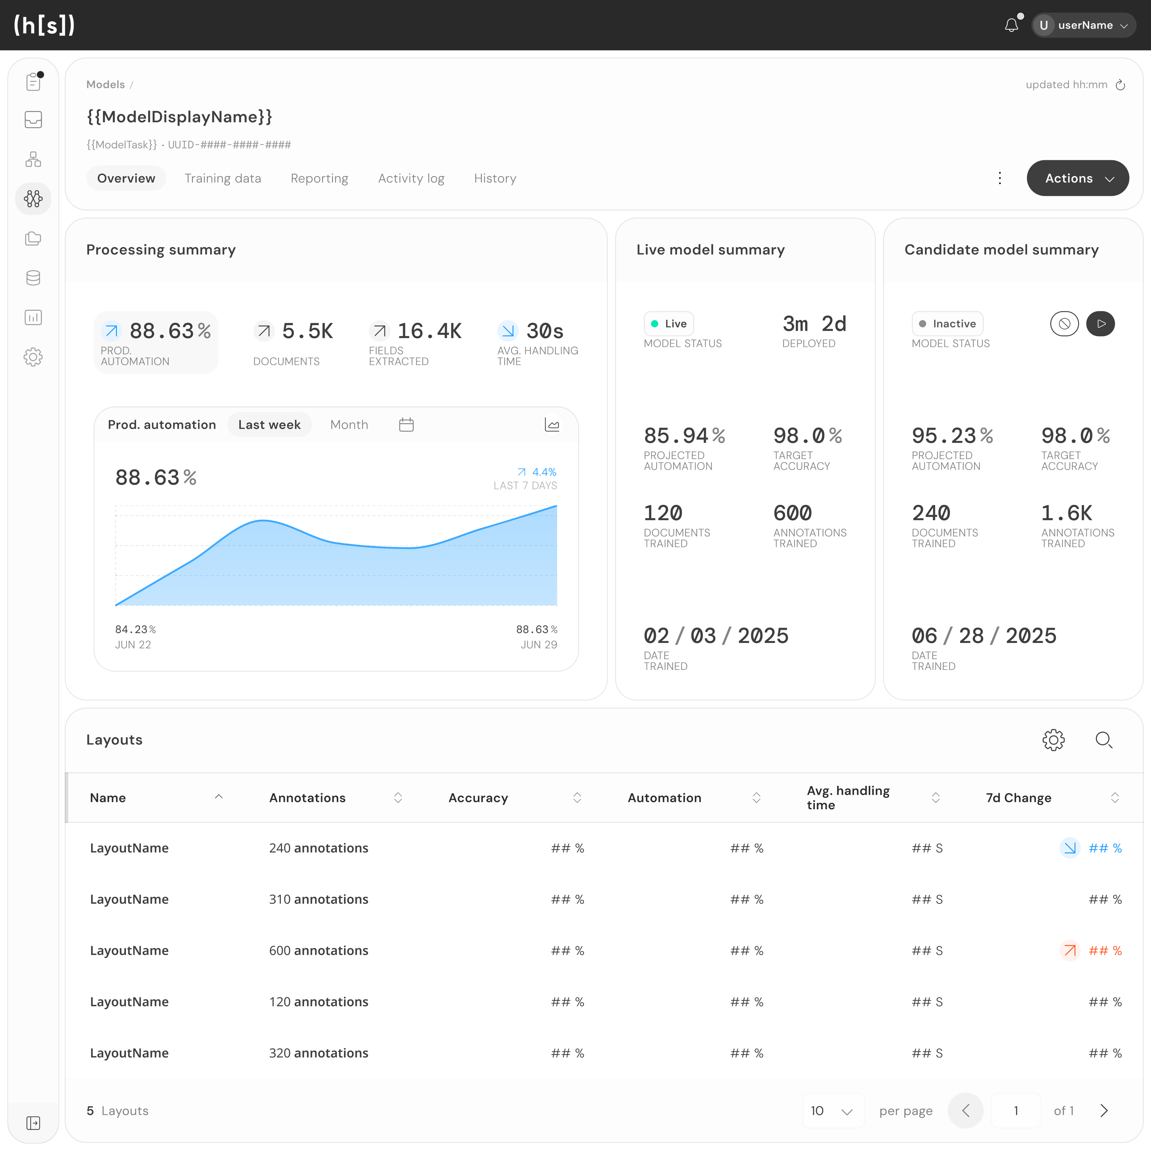Click the Models breadcrumb link

click(x=105, y=85)
